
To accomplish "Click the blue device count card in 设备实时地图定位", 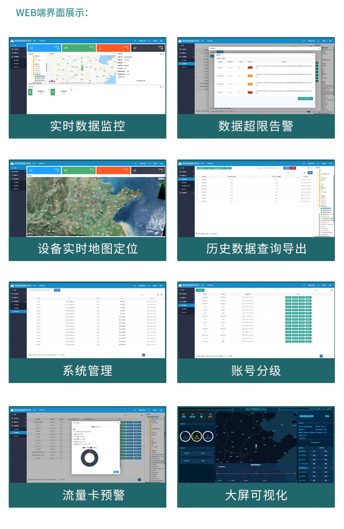I will point(44,170).
